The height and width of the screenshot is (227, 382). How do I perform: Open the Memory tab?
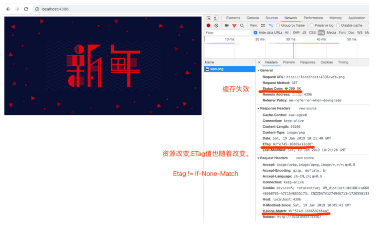(336, 18)
